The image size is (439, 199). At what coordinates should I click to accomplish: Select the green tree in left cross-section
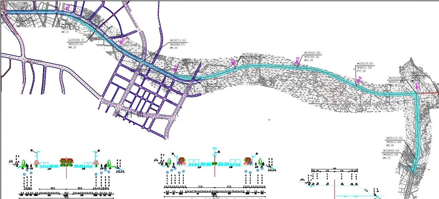pyautogui.click(x=23, y=163)
